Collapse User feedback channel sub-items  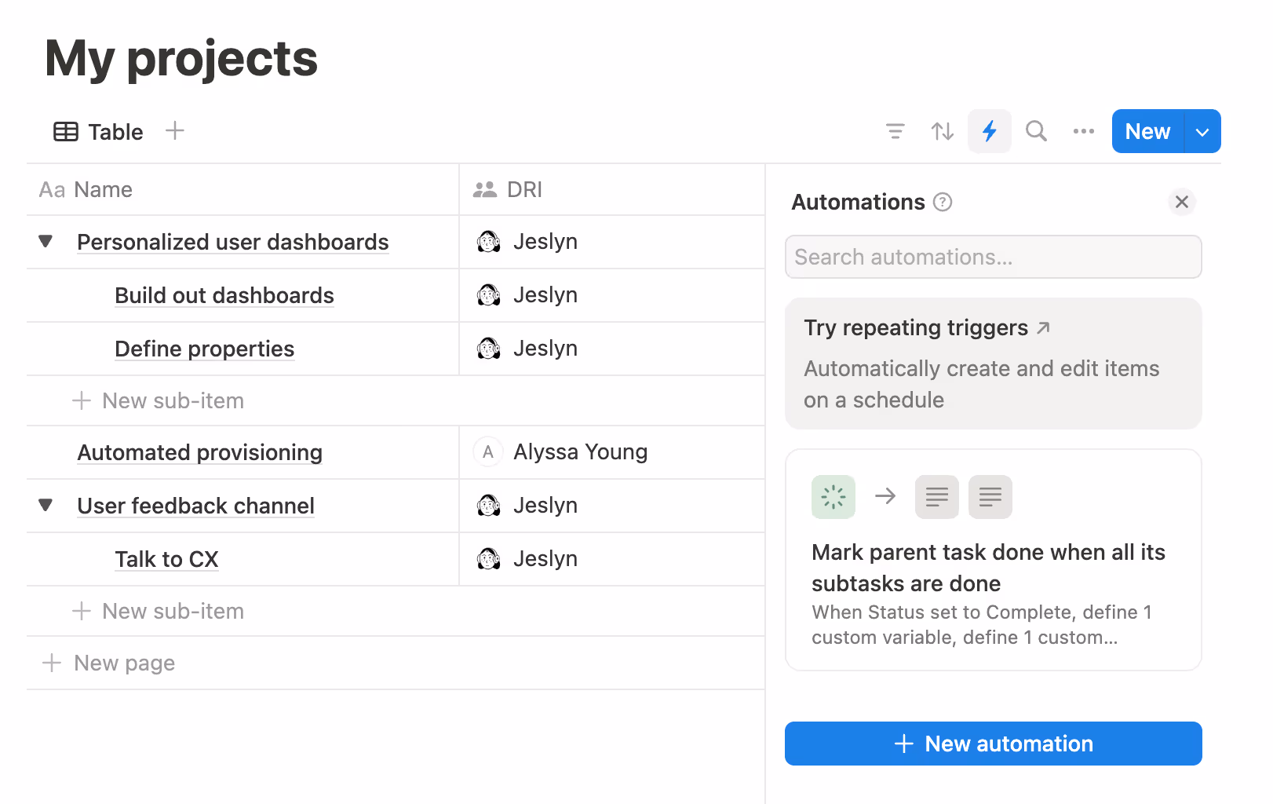coord(46,506)
